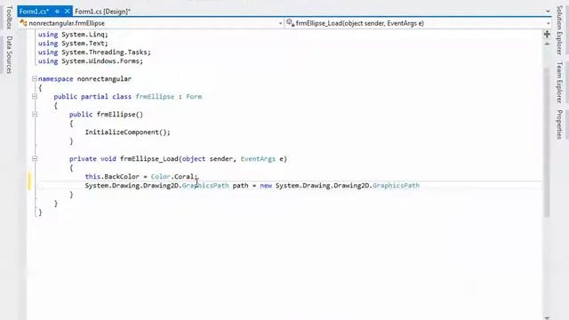Viewport: 569px width, 320px height.
Task: Click the scrollbar down arrow
Action: coord(547,317)
